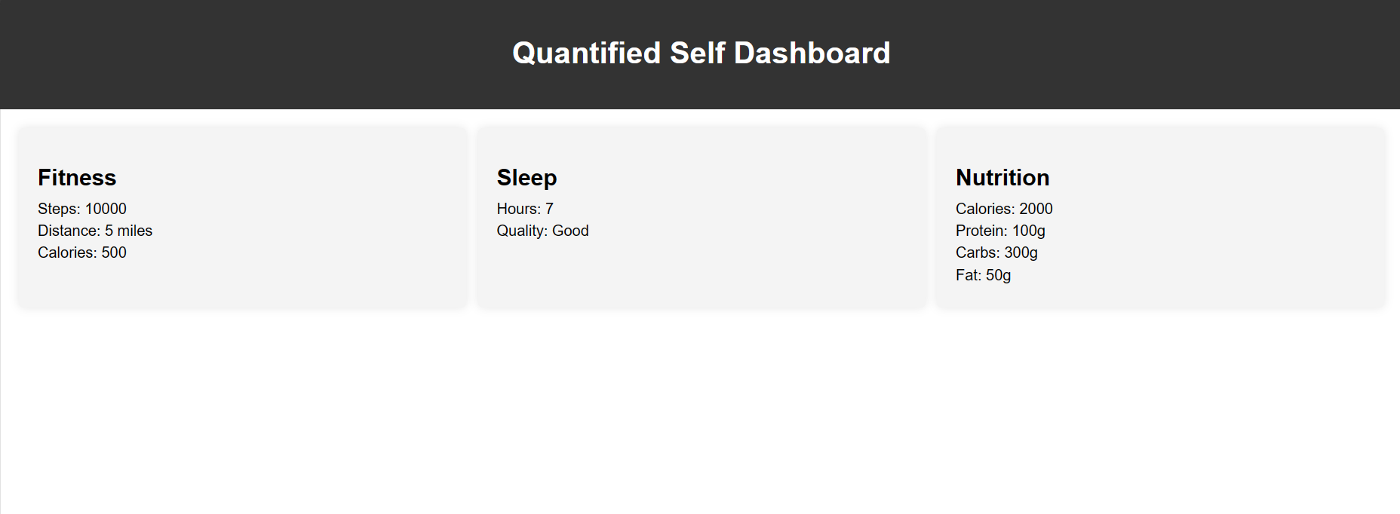Click the Fat: 50g entry
1400x514 pixels.
(983, 275)
